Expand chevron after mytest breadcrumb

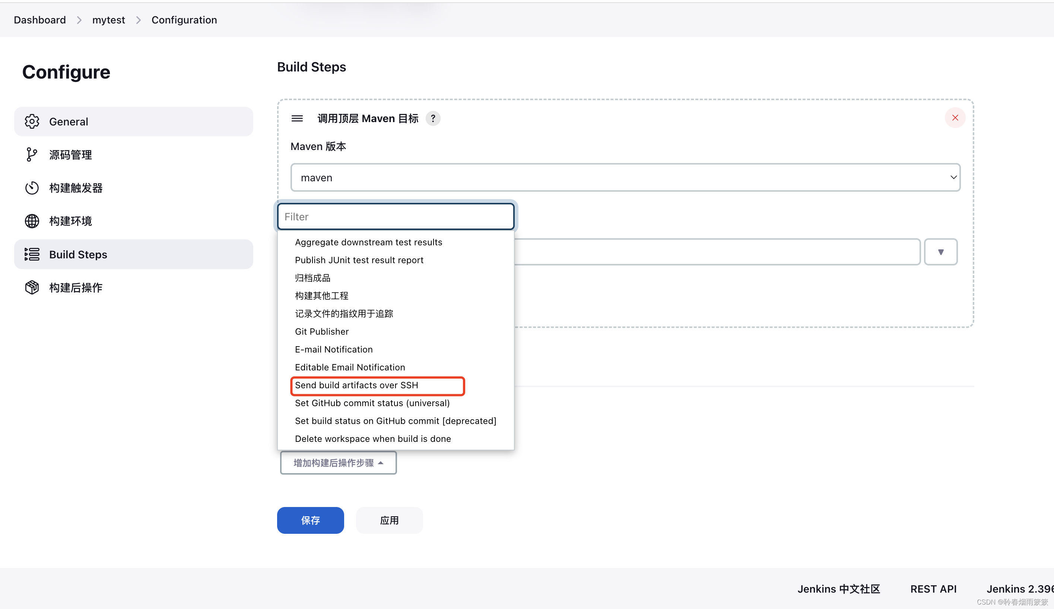(x=139, y=20)
